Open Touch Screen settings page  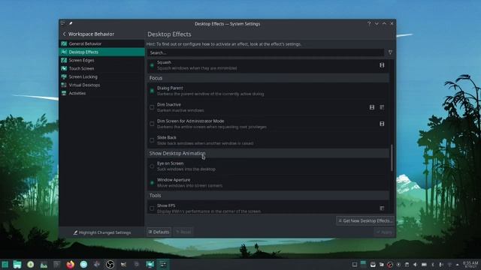coord(101,68)
